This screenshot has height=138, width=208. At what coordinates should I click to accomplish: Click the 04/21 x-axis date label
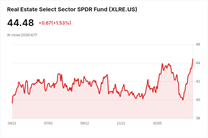pos(12,123)
